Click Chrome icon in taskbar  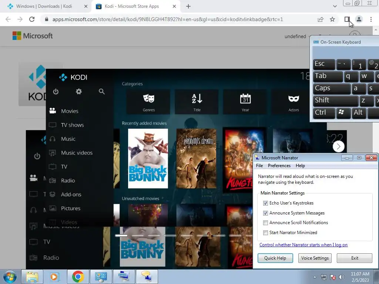coord(78,277)
